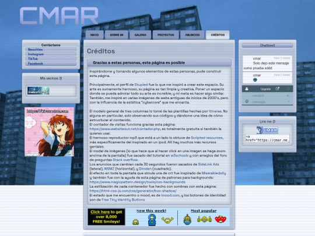
Task: Select the CRÉDITOS tab
Action: 218,35
